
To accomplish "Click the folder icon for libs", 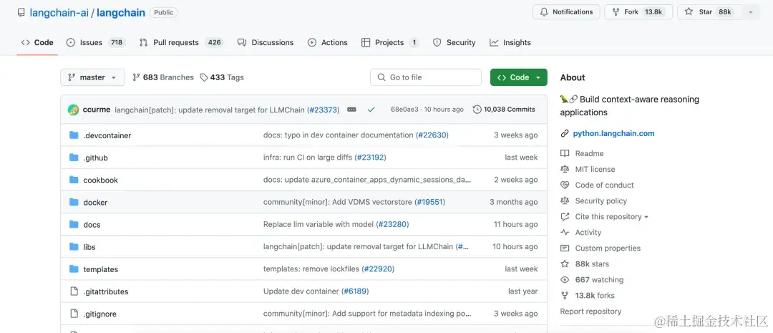I will [74, 246].
